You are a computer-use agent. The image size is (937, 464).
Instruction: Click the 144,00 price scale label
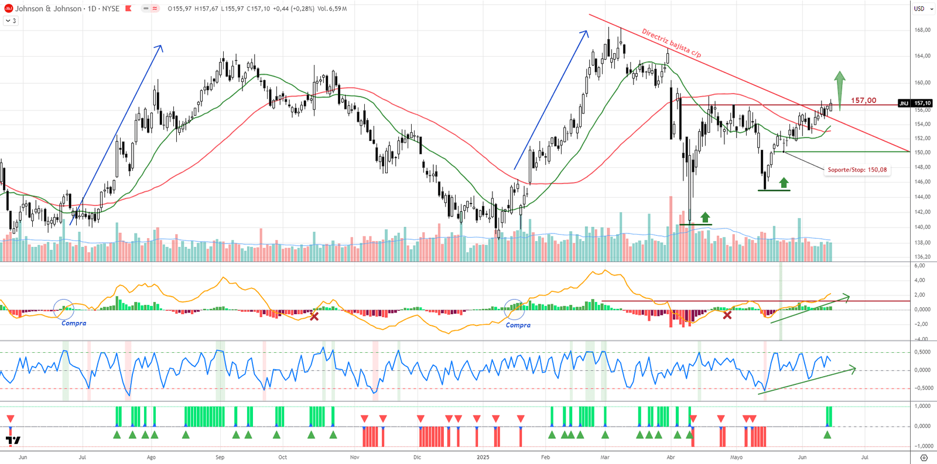click(x=923, y=197)
